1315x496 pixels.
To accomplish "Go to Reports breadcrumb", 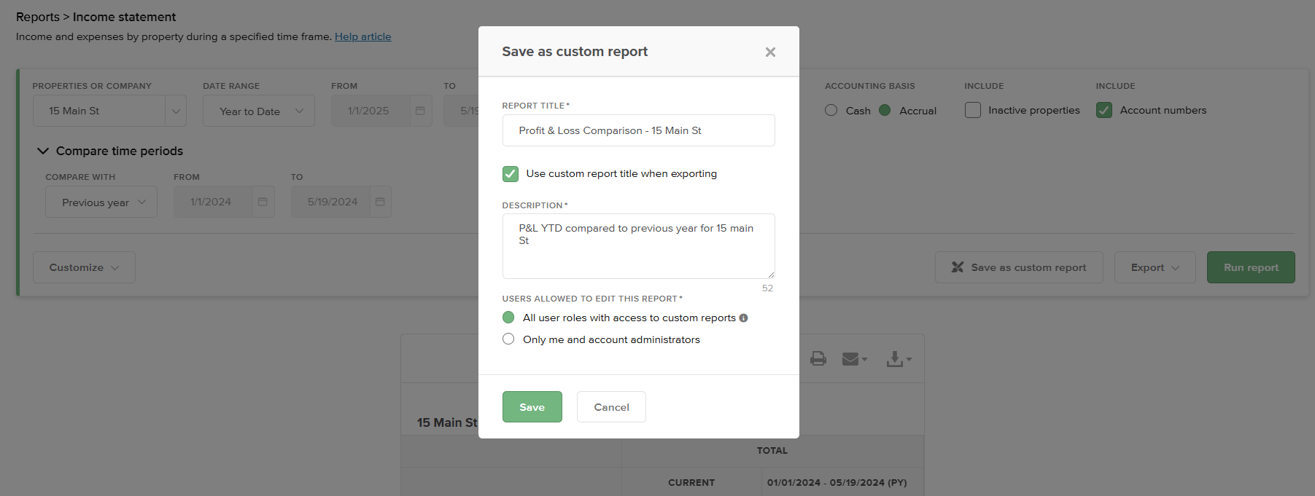I will 38,17.
